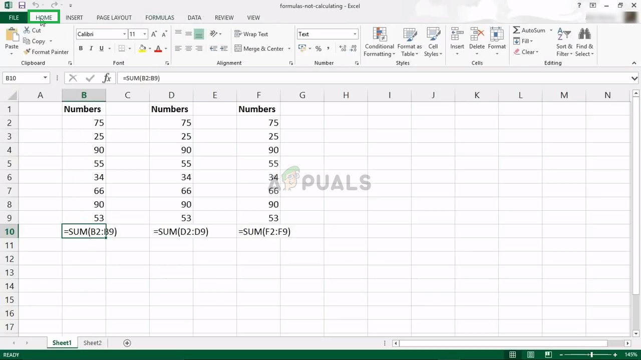Click the text Orientation icon
The width and height of the screenshot is (641, 360).
click(x=213, y=34)
